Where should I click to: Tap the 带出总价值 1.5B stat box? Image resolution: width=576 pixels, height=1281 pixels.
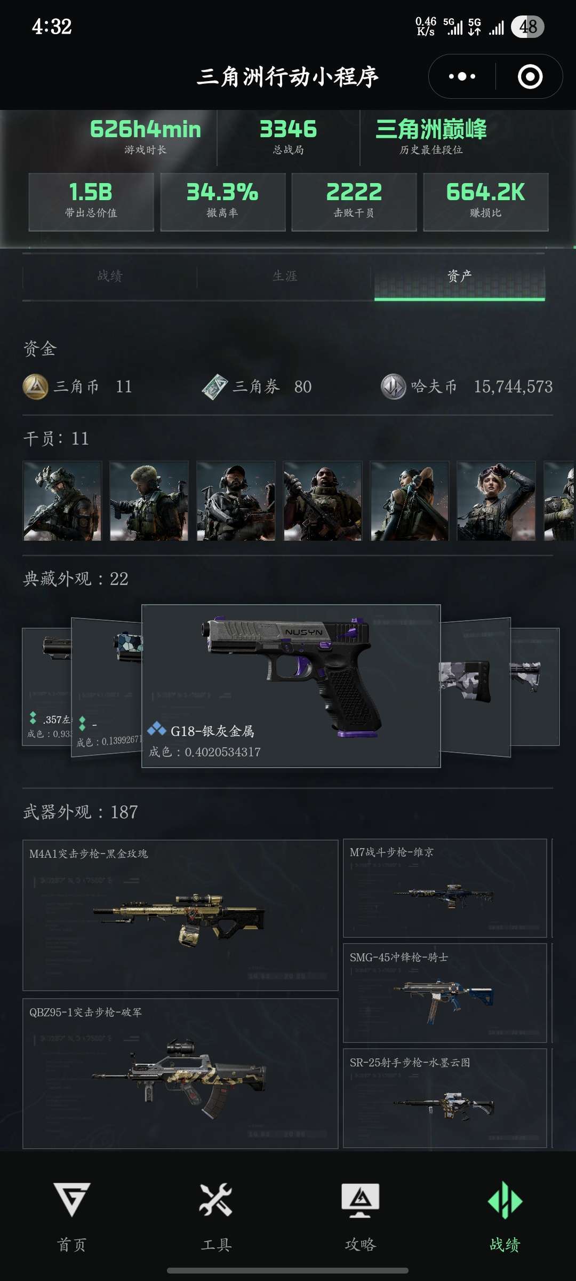click(x=91, y=202)
